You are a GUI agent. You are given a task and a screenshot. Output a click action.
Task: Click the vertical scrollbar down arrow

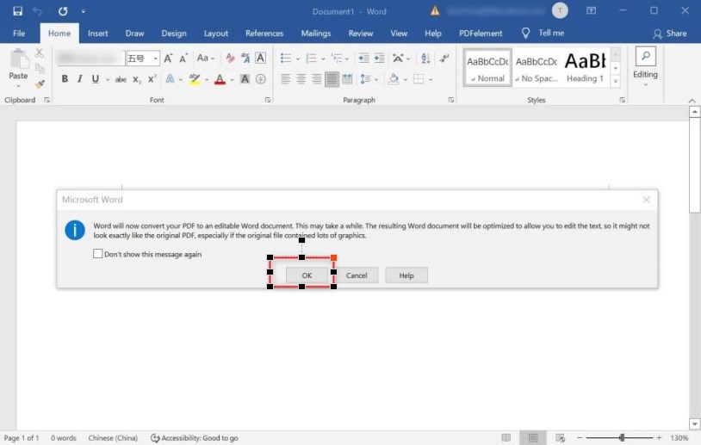pyautogui.click(x=694, y=423)
